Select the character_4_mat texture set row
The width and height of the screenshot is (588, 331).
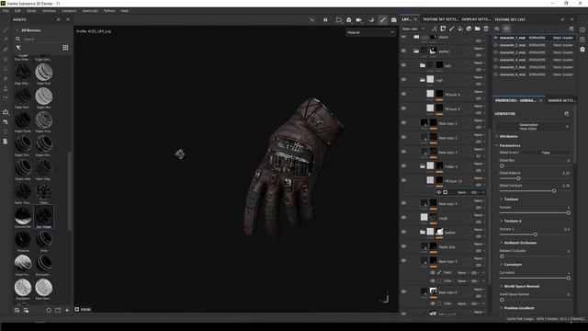coord(534,60)
